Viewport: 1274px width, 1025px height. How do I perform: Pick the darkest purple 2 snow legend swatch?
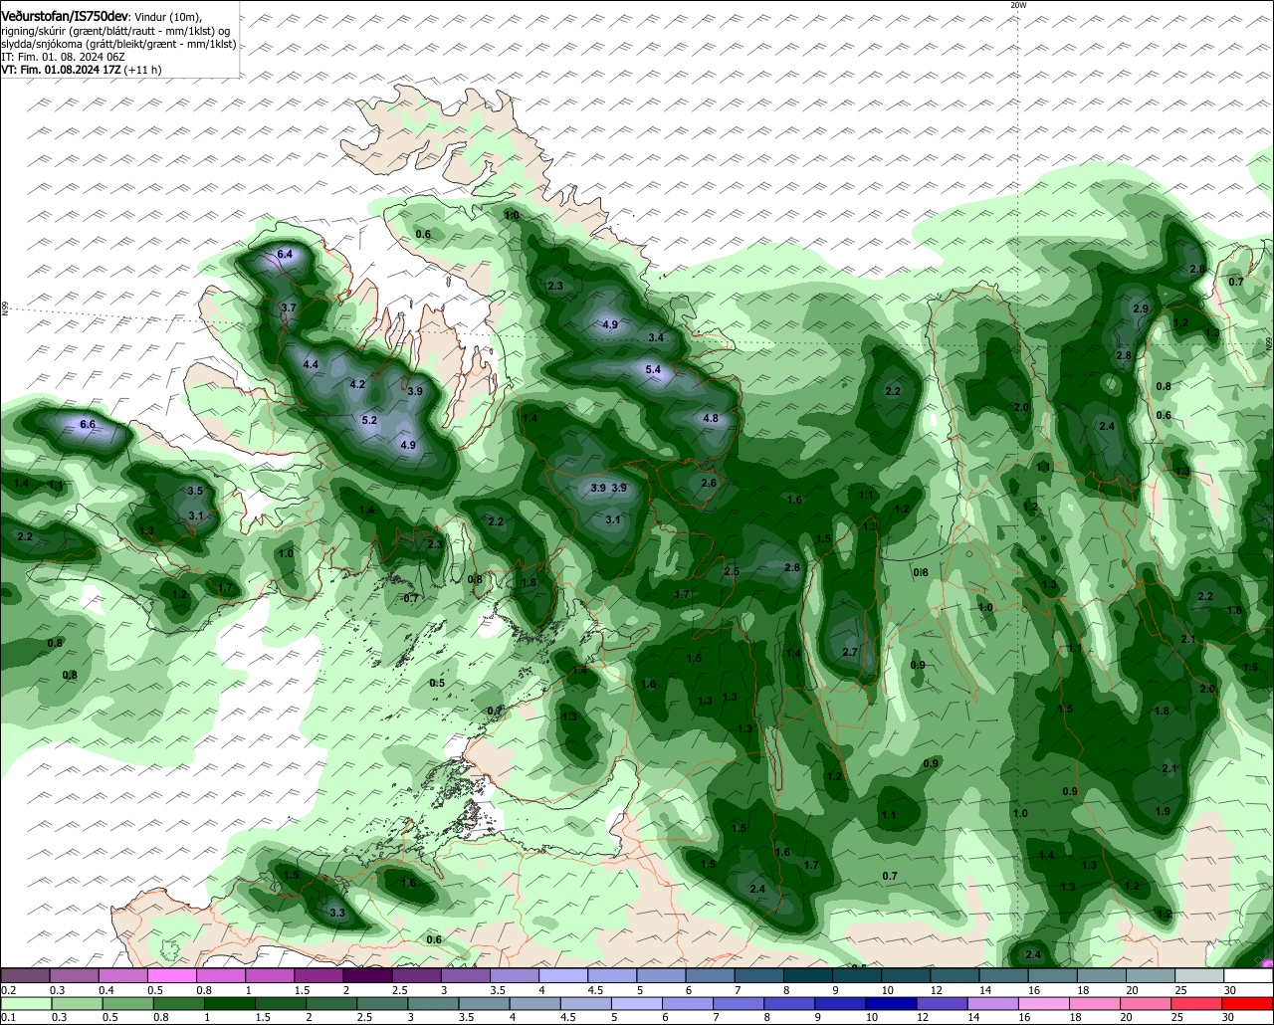click(x=367, y=976)
